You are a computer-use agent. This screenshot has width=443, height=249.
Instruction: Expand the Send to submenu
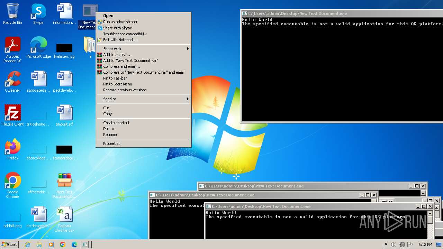[143, 99]
